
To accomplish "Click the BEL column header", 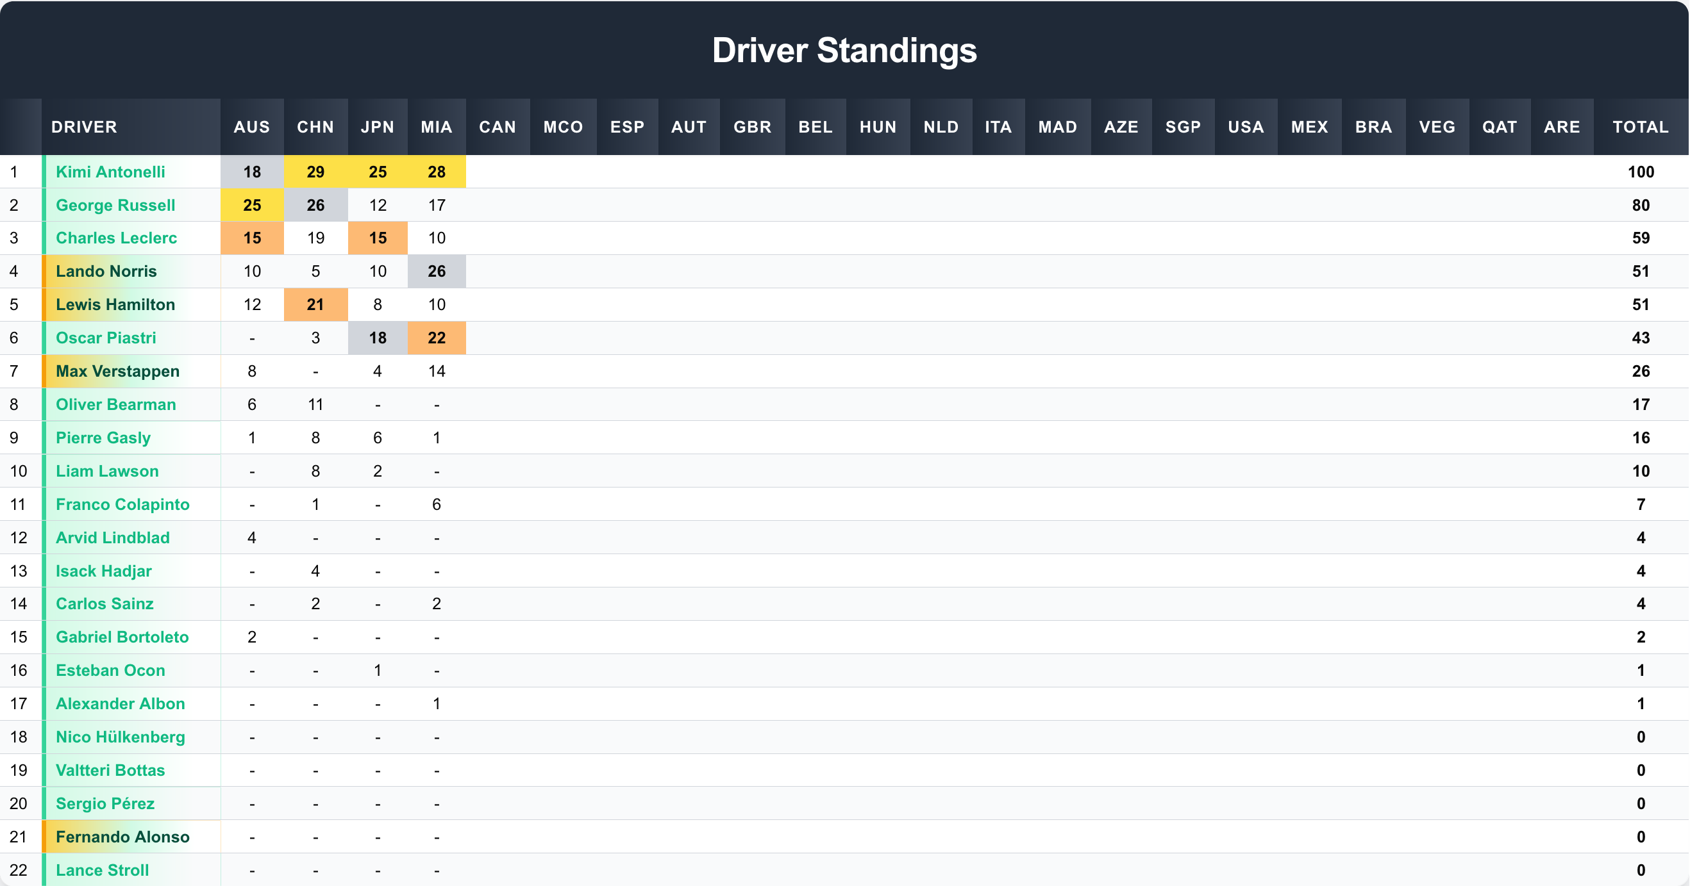I will [x=816, y=127].
